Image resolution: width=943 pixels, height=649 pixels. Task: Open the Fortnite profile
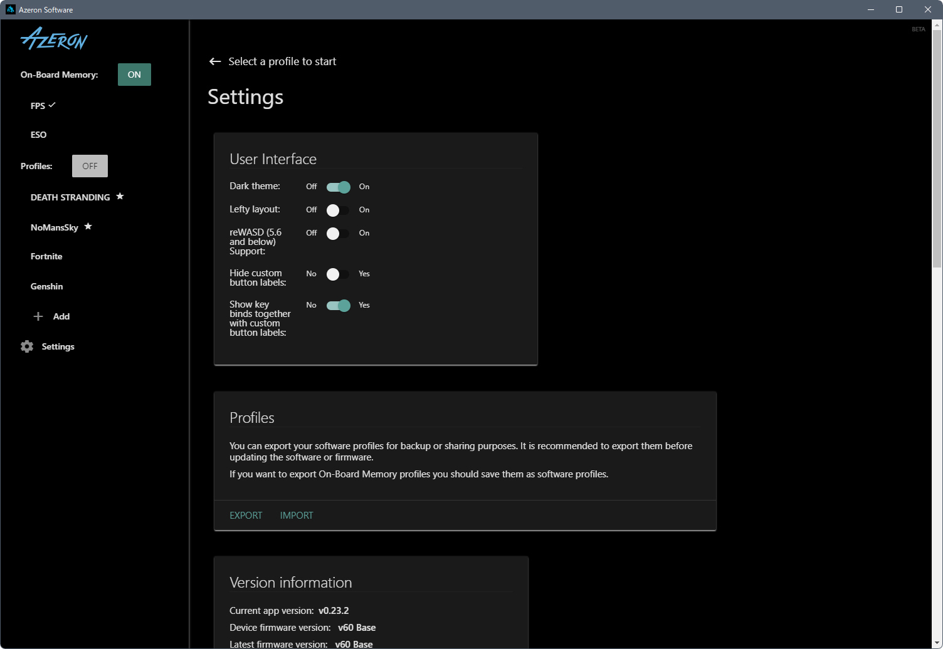click(46, 256)
